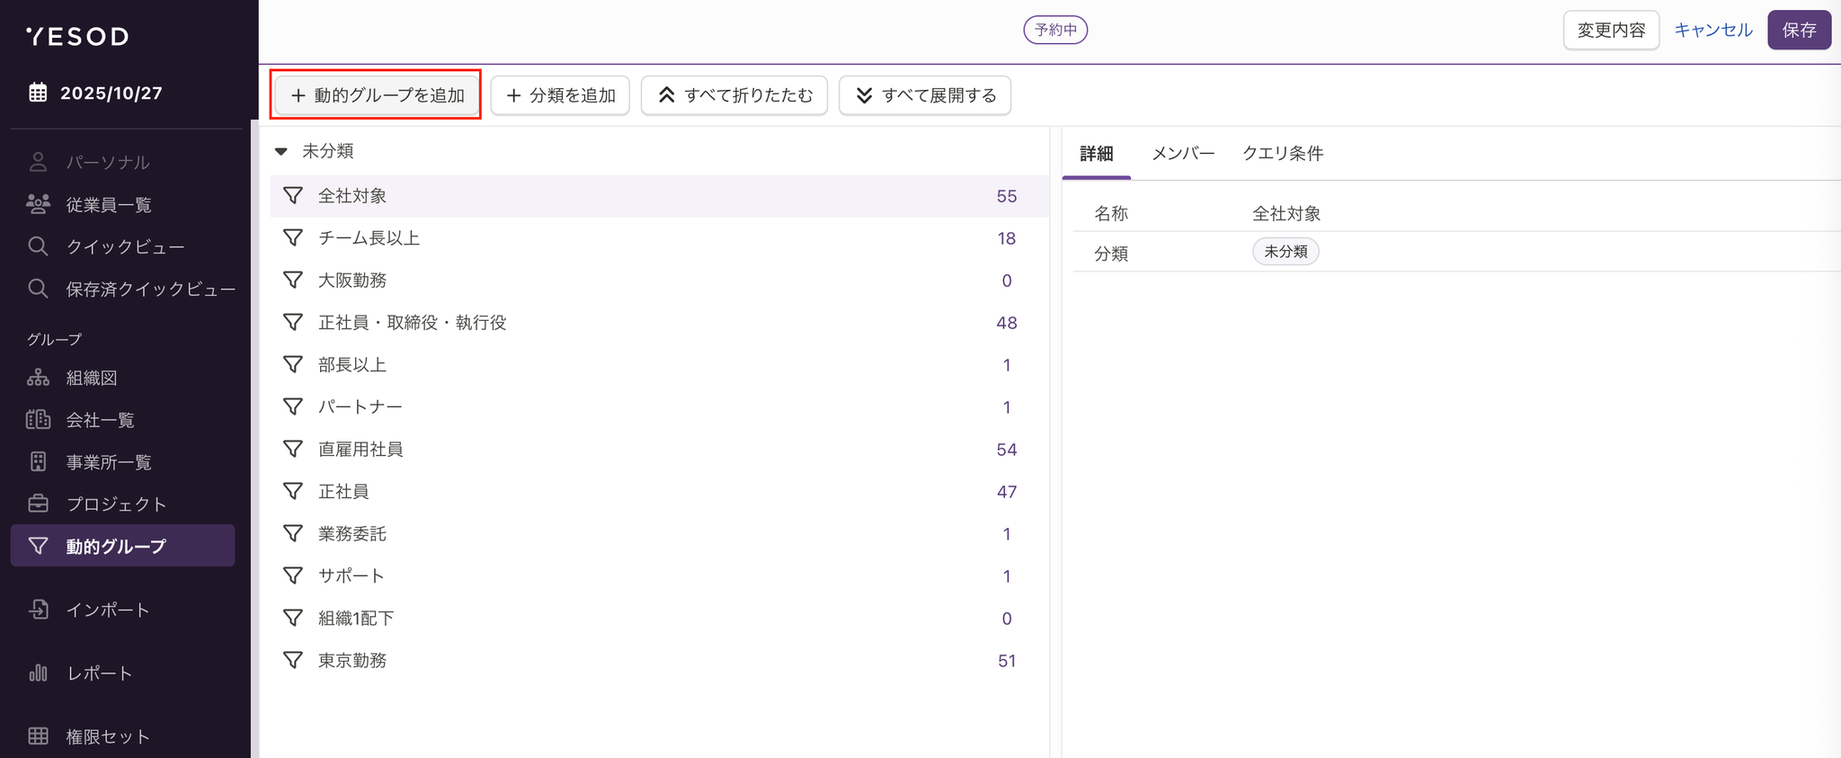Collapse all groups with すべて折りたたむ
This screenshot has width=1841, height=758.
pyautogui.click(x=734, y=95)
